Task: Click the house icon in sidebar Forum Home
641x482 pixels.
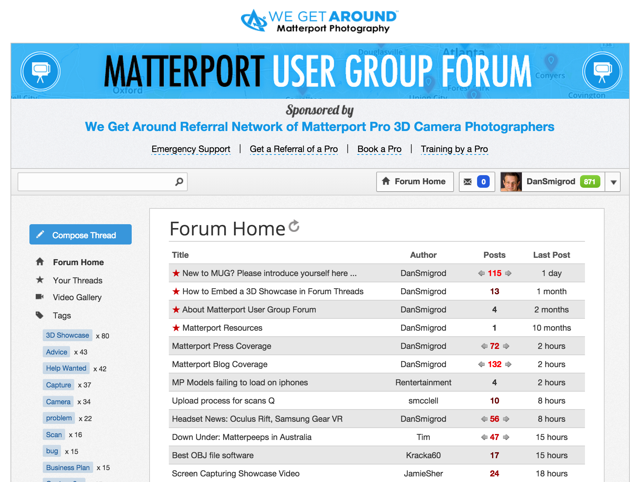Action: click(x=40, y=262)
